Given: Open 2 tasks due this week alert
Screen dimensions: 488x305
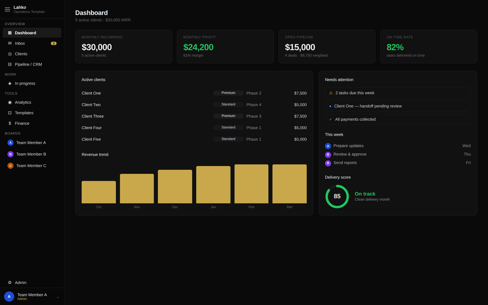Looking at the screenshot, I should pos(398,93).
